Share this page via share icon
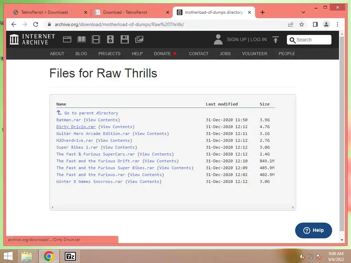This screenshot has height=263, width=351. [291, 24]
